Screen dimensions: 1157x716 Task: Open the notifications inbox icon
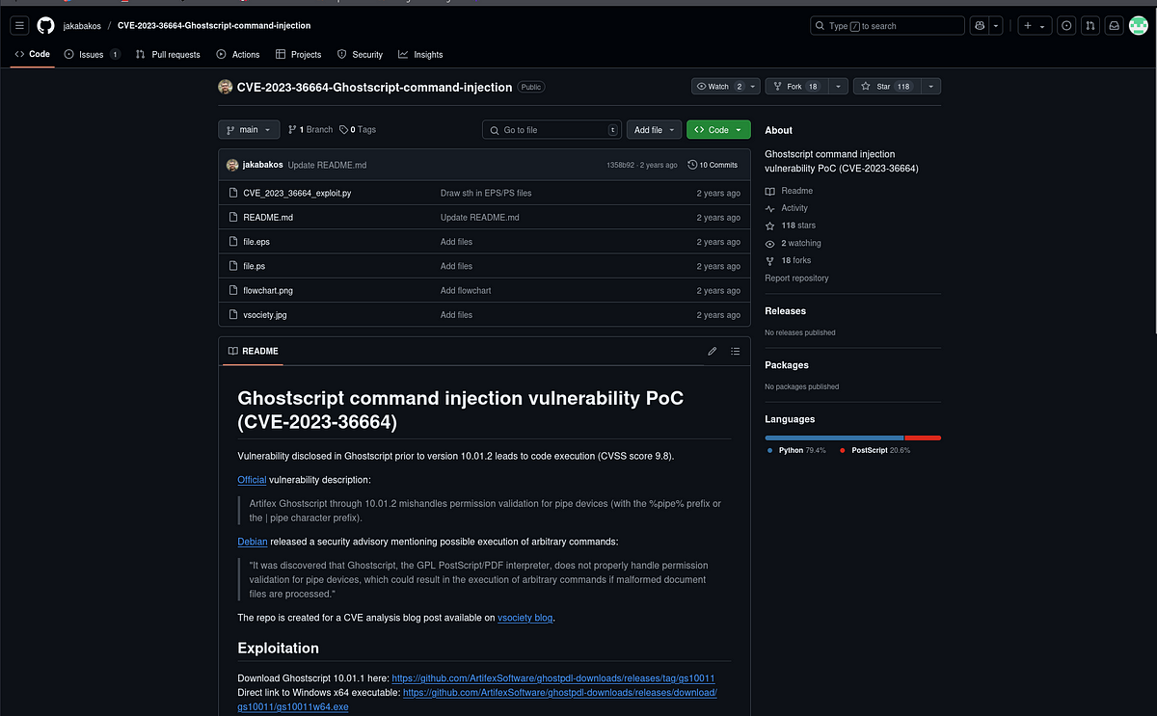[x=1114, y=26]
